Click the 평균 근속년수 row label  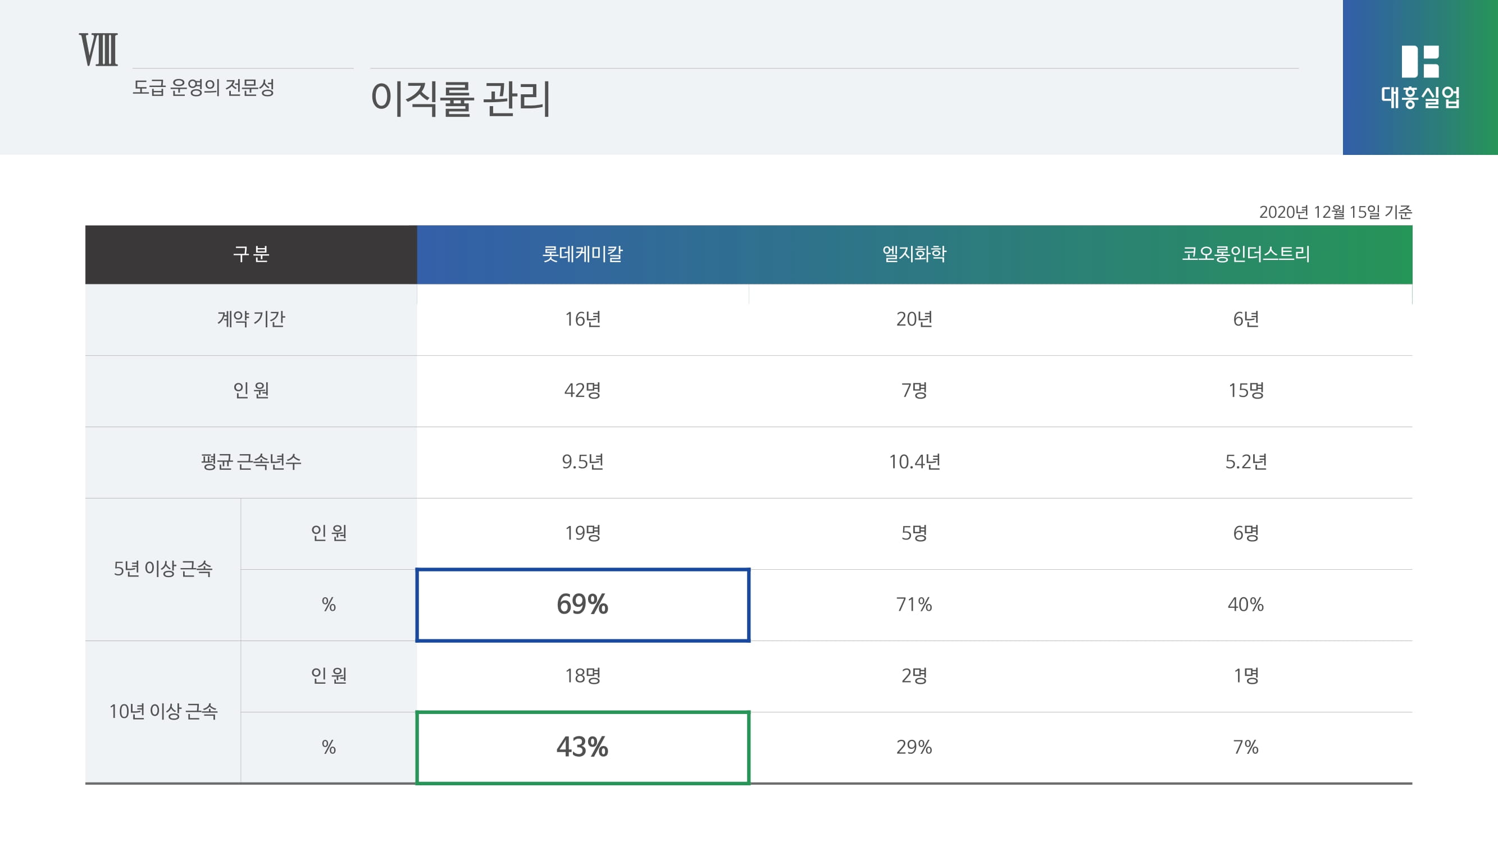point(251,462)
